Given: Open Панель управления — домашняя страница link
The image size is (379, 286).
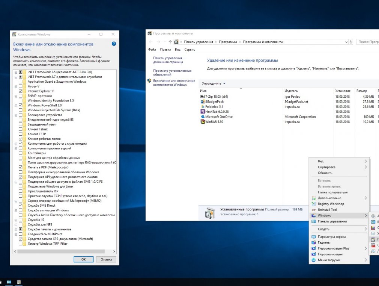Looking at the screenshot, I should point(170,60).
